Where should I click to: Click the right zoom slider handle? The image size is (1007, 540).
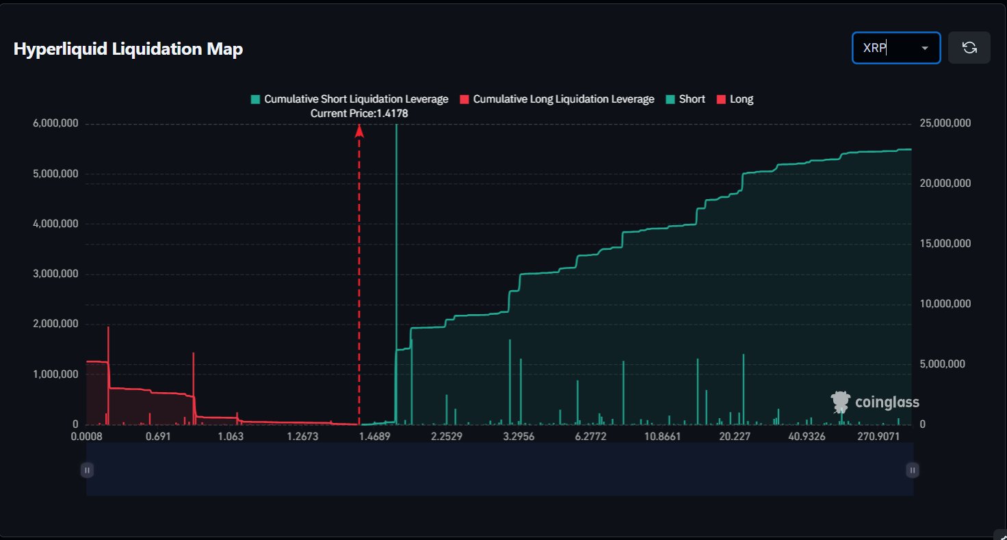(x=913, y=470)
